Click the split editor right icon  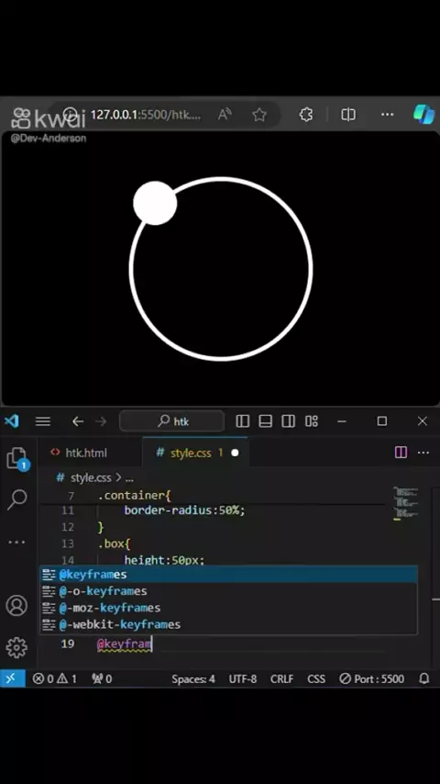click(x=401, y=453)
